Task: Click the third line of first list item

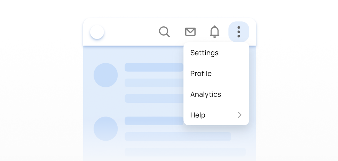Action: pyautogui.click(x=154, y=98)
